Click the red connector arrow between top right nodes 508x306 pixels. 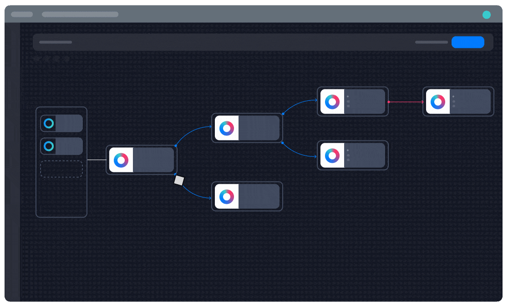406,102
